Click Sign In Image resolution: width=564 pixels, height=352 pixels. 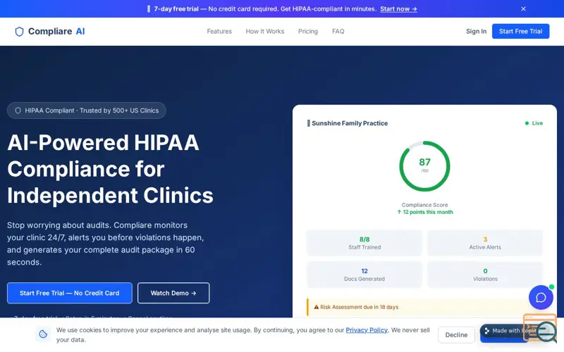(x=476, y=31)
